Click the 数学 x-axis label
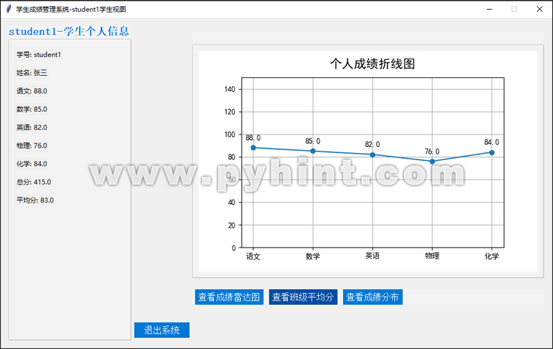Viewport: 553px width, 349px height. point(313,256)
